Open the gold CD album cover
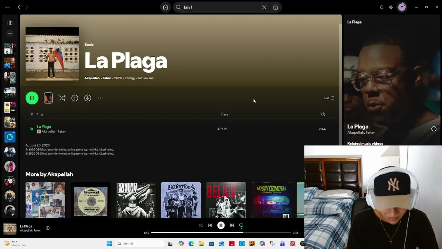 pos(90,200)
